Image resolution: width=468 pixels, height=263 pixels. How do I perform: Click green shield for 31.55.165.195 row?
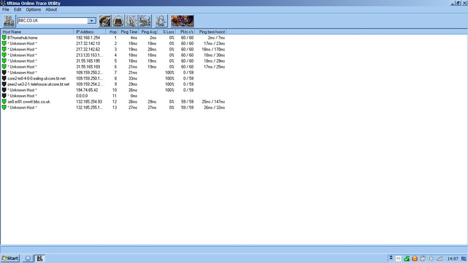tap(4, 61)
